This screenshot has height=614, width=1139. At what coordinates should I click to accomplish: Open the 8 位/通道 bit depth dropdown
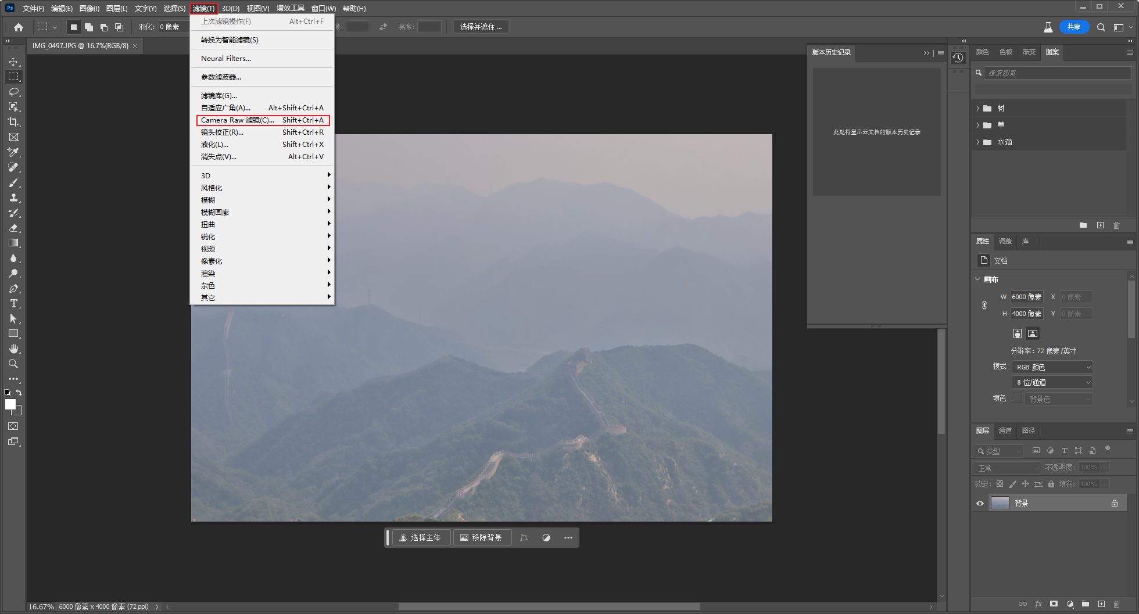(1052, 382)
